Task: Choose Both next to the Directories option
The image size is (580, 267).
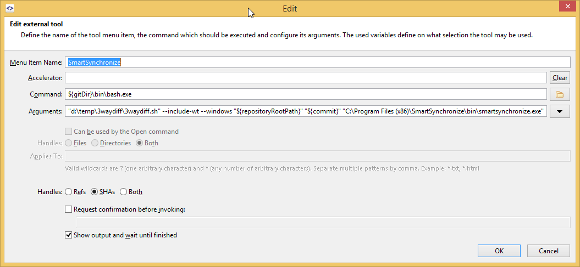Action: [140, 143]
